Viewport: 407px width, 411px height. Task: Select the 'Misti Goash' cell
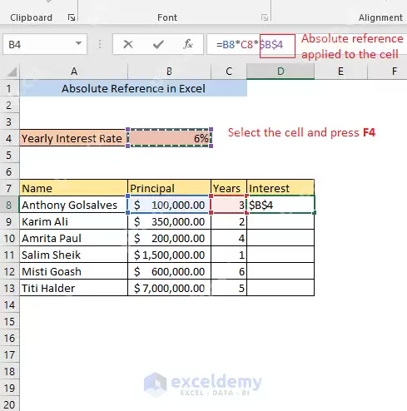(73, 271)
